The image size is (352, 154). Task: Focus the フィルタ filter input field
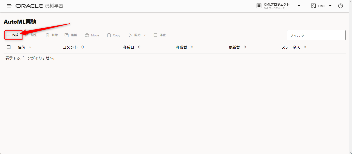(316, 35)
